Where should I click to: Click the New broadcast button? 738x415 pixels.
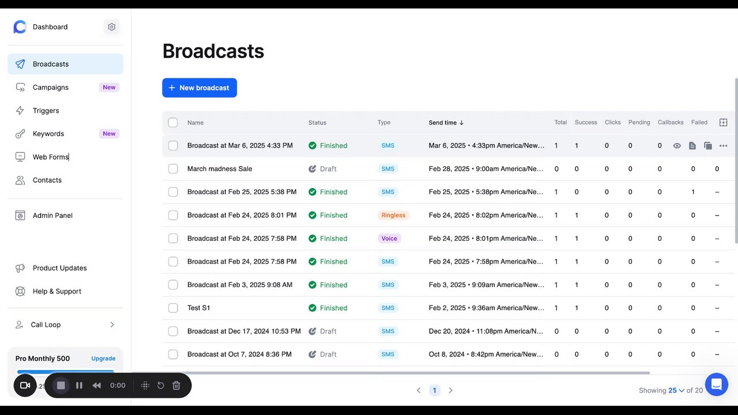[x=199, y=88]
